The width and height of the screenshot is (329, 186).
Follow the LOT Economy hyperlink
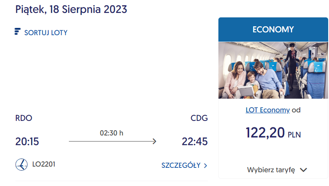tap(268, 110)
